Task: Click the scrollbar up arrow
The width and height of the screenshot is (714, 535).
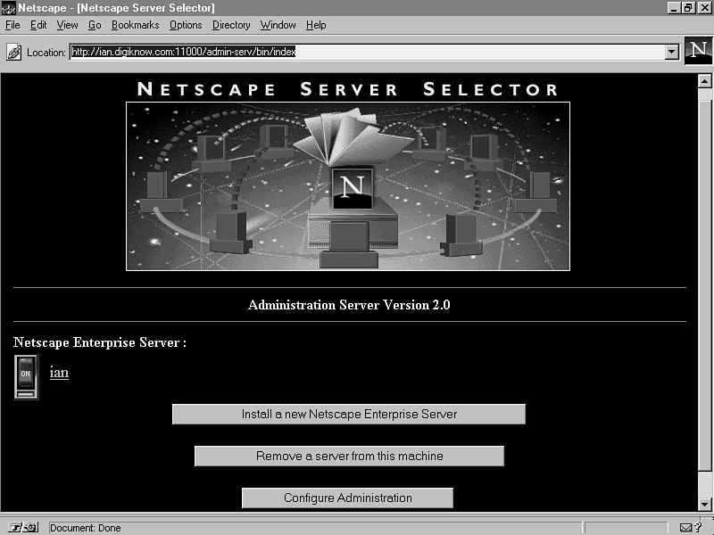Action: tap(704, 81)
